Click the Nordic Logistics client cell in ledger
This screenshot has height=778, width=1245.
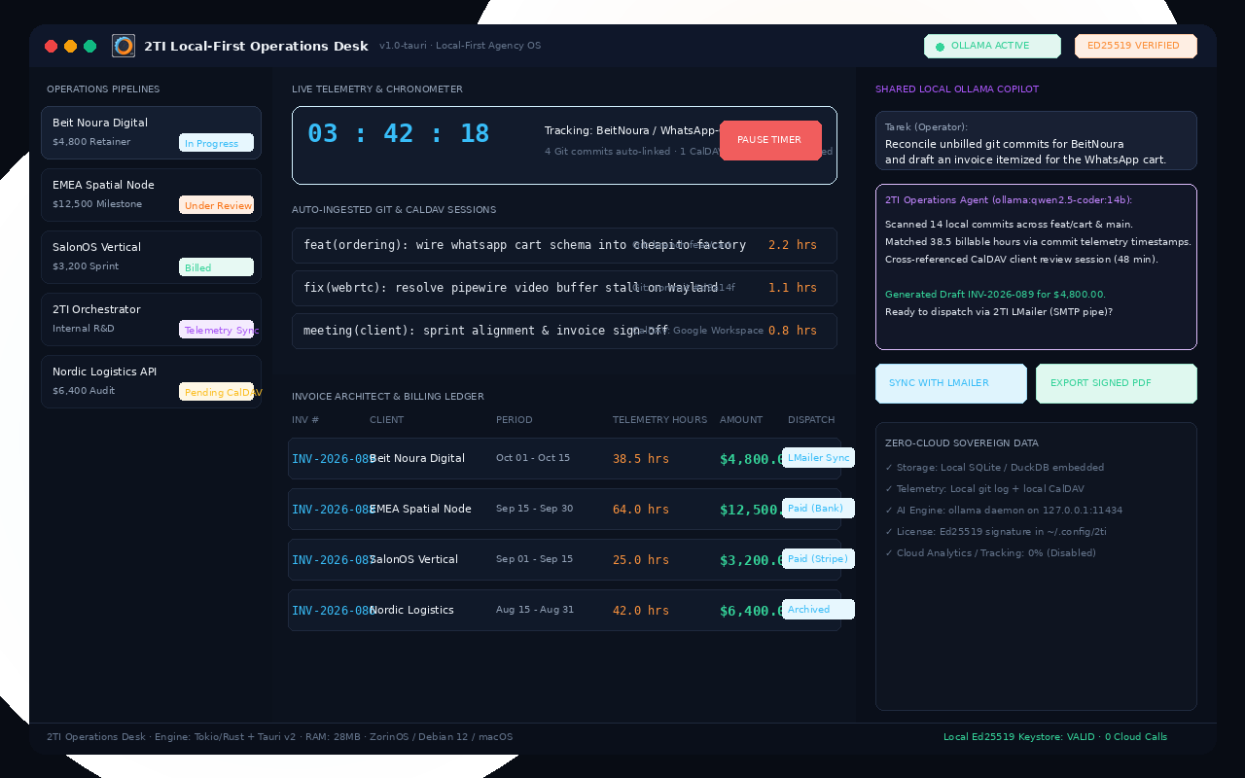point(411,610)
